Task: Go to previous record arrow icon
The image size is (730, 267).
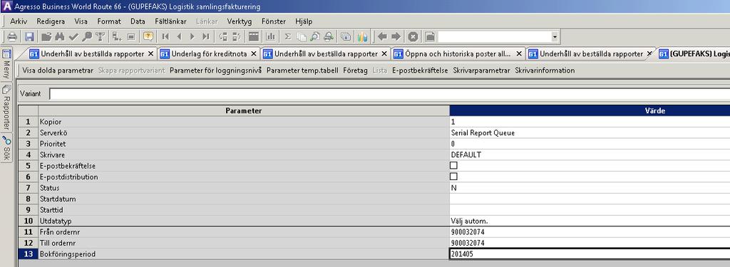Action: pos(179,37)
